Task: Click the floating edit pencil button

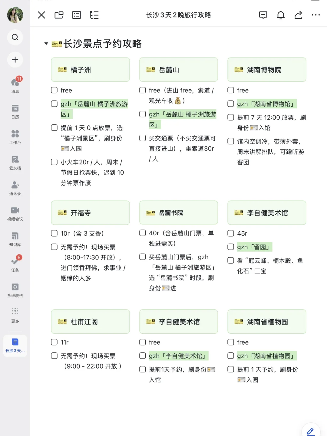Action: (x=311, y=430)
